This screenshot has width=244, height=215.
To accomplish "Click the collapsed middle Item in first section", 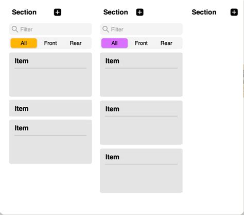I will click(x=50, y=108).
